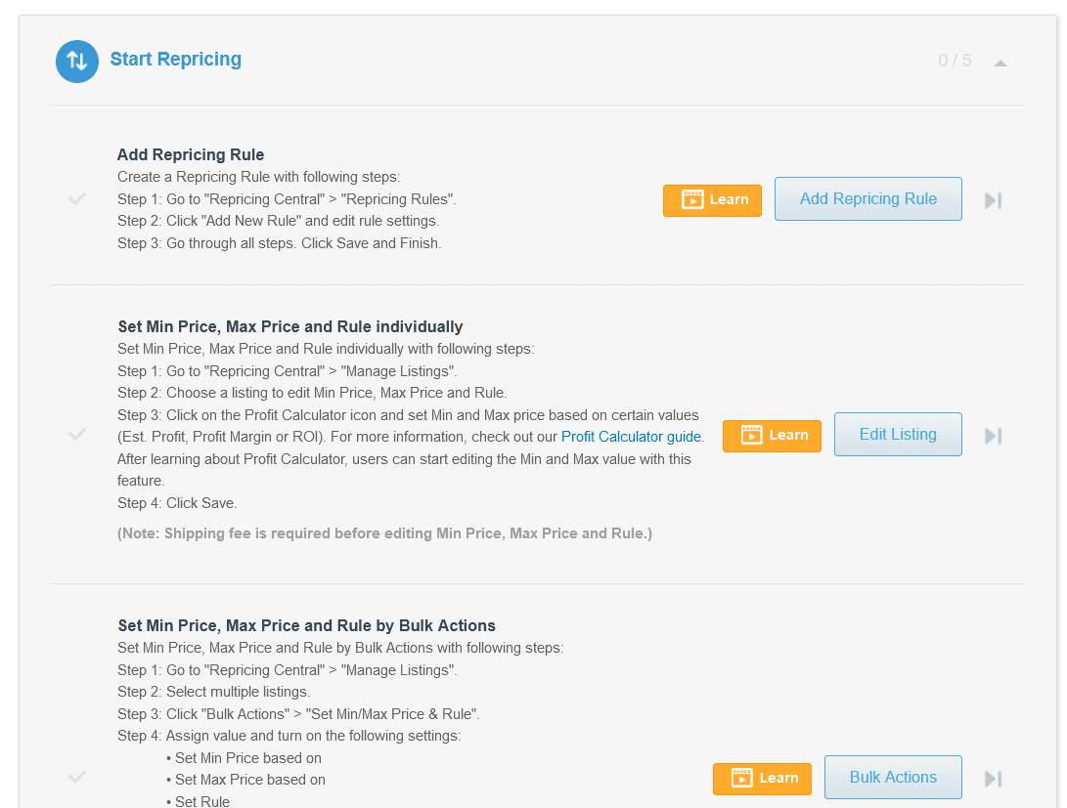Open Learn video for Add Repricing Rule
Image resolution: width=1067 pixels, height=808 pixels.
click(712, 199)
